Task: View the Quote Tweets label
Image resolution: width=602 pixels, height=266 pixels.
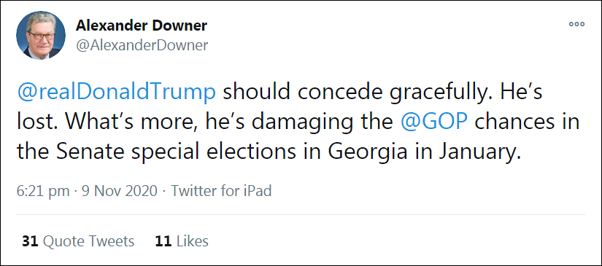Action: point(88,241)
